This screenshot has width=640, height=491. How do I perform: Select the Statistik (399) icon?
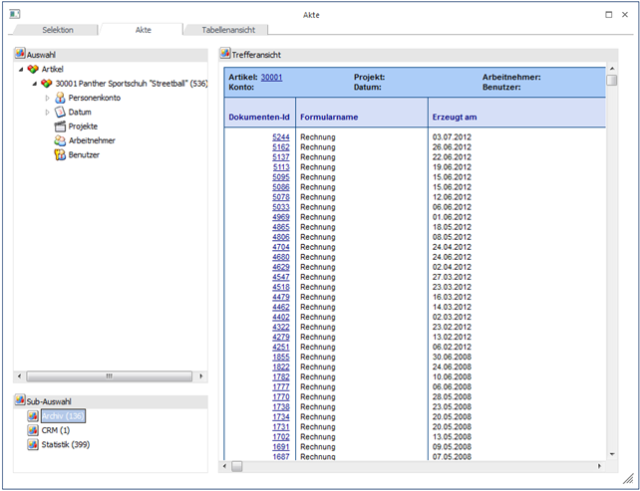[x=33, y=444]
